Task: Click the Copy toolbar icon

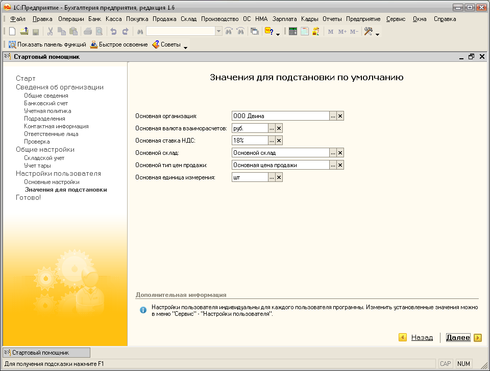Action: 62,31
